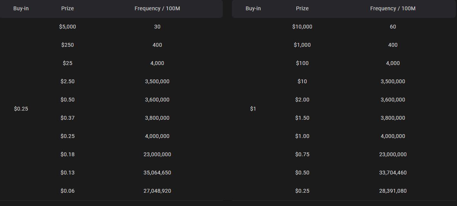Screen dimensions: 457x206
Task: Click the left table's Buy-in column header
Action: click(x=21, y=8)
